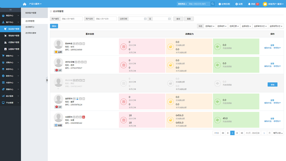Click the magnifier search icon in the top bar
The width and height of the screenshot is (286, 161).
(x=212, y=4)
